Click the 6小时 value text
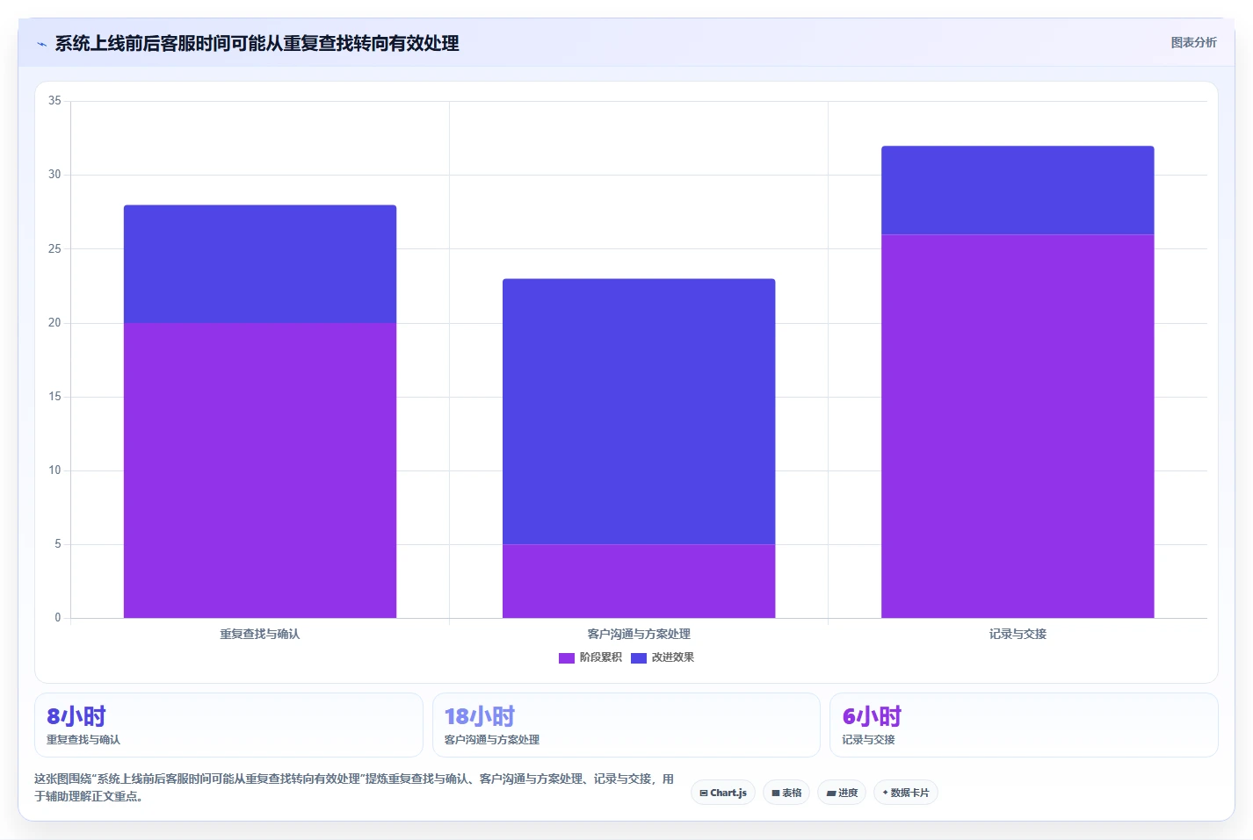 [872, 716]
